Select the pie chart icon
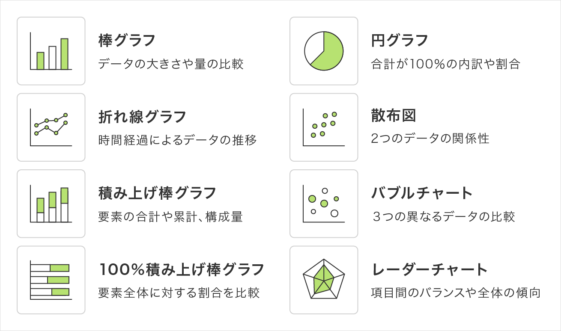 (x=324, y=51)
